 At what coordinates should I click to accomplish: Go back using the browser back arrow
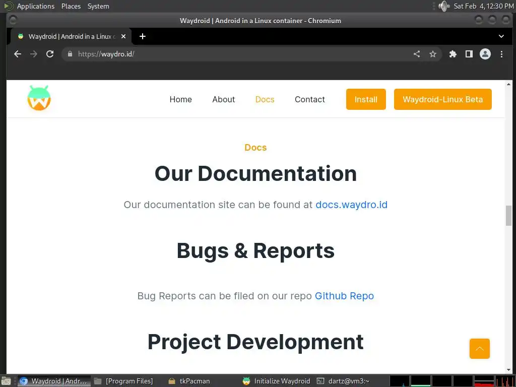pos(18,54)
